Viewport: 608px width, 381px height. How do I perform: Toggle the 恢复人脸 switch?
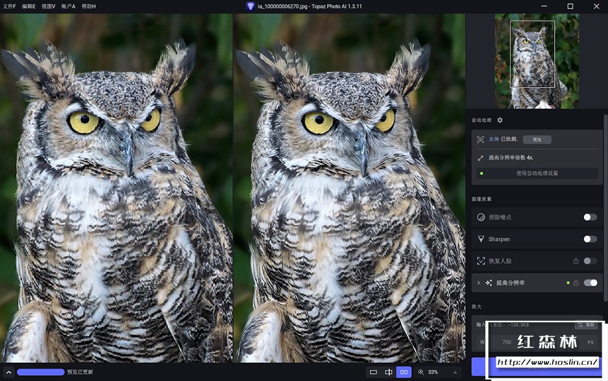coord(590,260)
